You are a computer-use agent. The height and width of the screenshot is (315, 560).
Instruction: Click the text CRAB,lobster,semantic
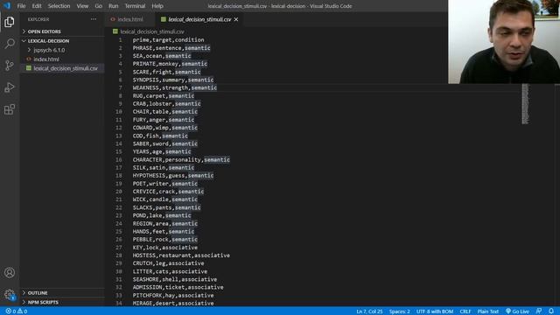167,103
